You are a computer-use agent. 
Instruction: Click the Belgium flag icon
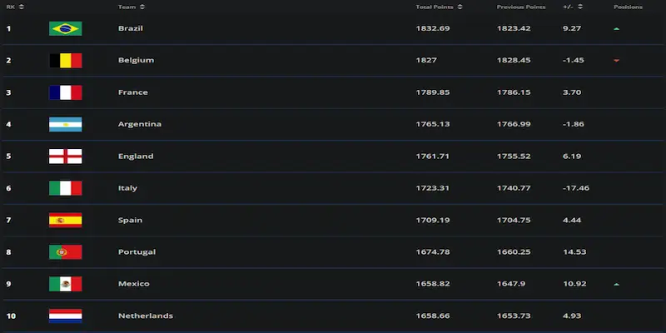point(65,60)
